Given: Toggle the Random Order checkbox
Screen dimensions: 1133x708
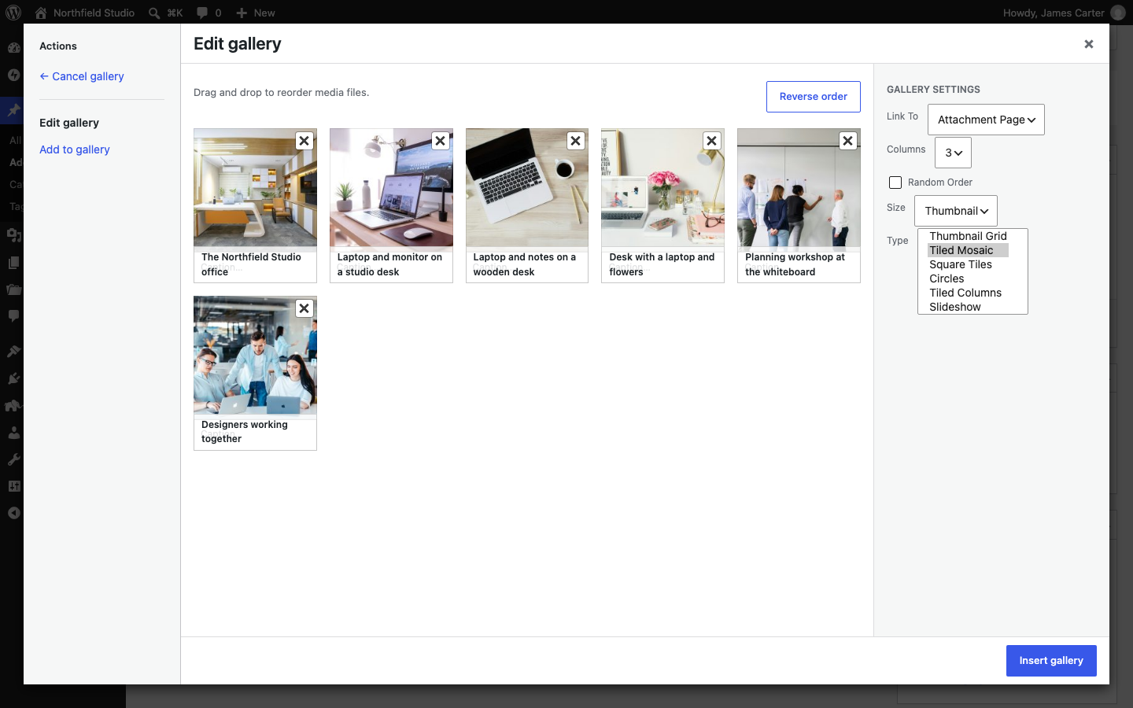Looking at the screenshot, I should coord(895,183).
